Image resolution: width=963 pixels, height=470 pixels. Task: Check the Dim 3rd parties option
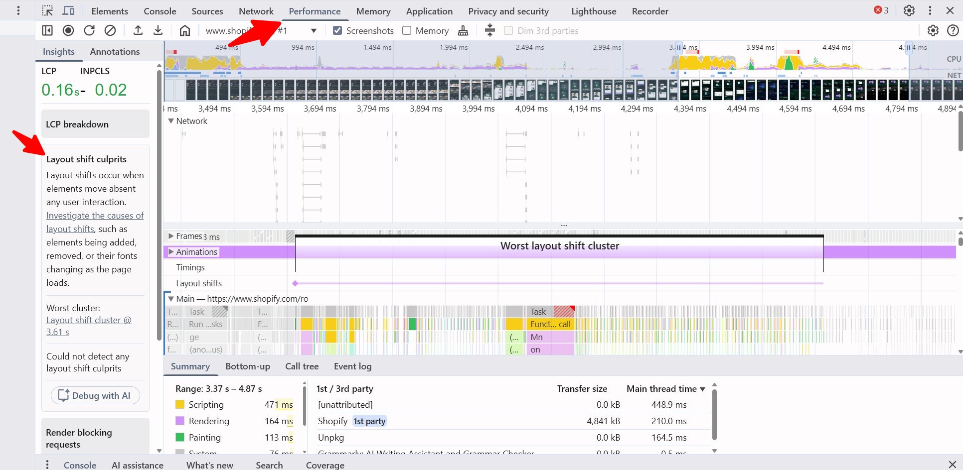pos(508,31)
